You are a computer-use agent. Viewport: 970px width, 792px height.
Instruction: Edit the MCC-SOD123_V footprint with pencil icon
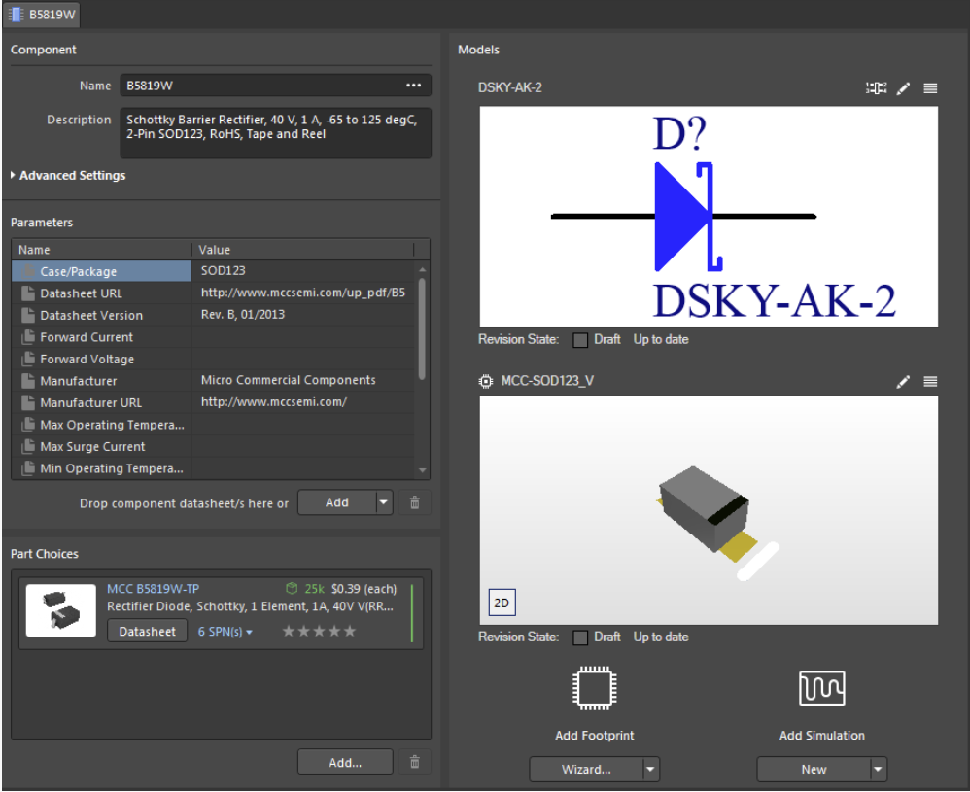(903, 382)
